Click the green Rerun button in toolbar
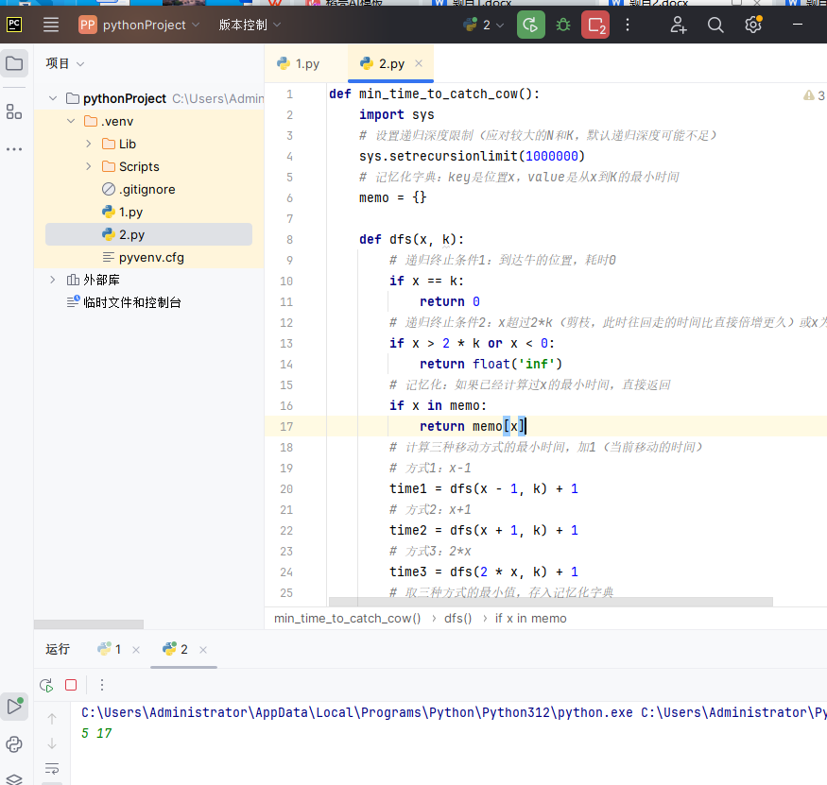 [530, 25]
